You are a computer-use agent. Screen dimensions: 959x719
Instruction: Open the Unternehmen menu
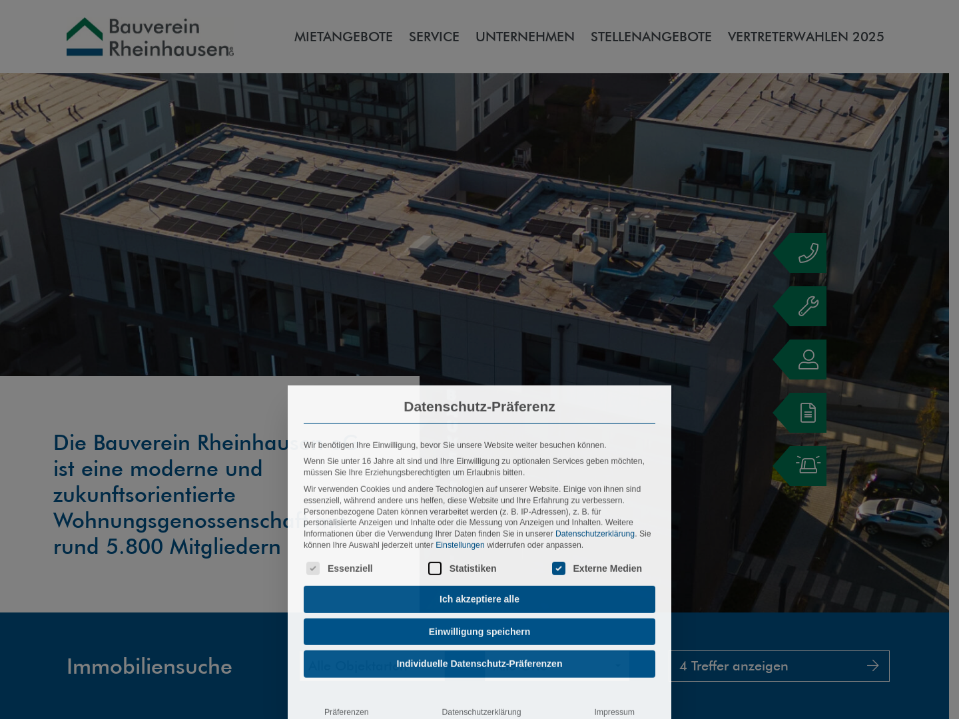[x=525, y=37]
